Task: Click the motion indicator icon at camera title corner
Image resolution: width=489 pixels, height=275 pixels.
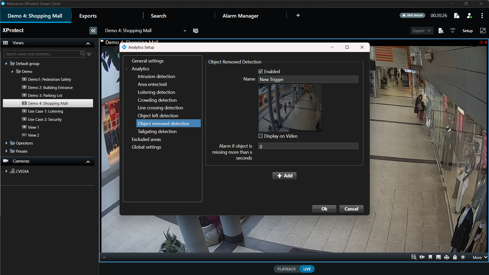Action: 481,42
